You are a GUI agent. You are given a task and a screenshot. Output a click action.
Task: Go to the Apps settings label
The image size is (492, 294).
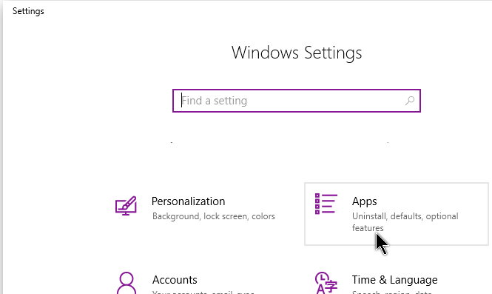coord(364,201)
